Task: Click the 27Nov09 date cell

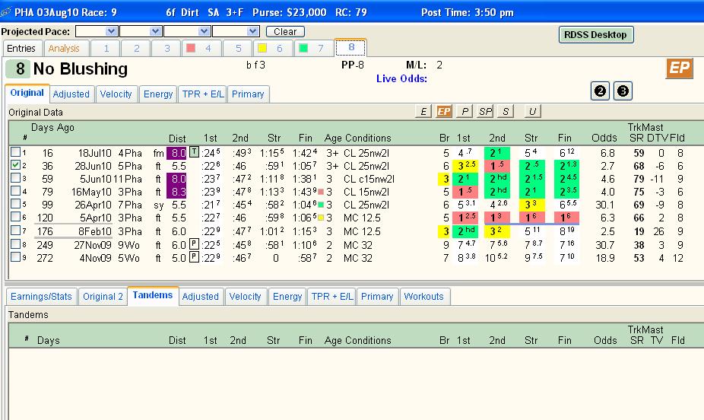Action: click(x=93, y=245)
